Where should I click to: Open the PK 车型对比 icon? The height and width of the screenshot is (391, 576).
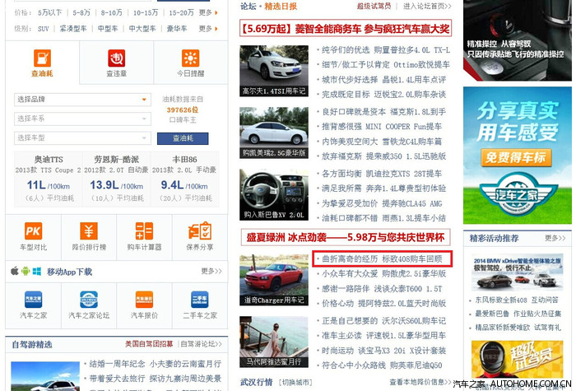point(33,231)
